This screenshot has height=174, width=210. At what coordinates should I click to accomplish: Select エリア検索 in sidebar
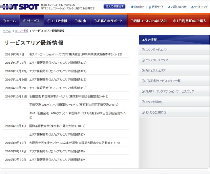tap(174, 102)
